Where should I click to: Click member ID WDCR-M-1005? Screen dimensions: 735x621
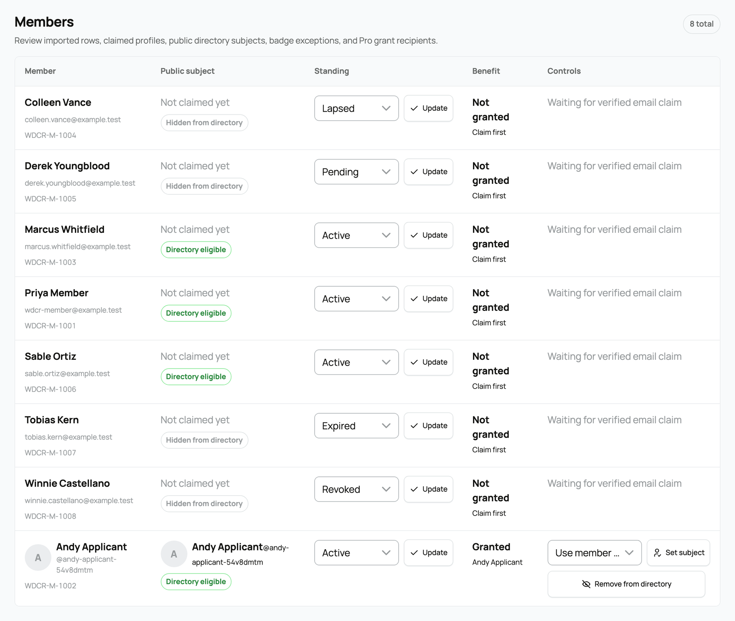50,199
